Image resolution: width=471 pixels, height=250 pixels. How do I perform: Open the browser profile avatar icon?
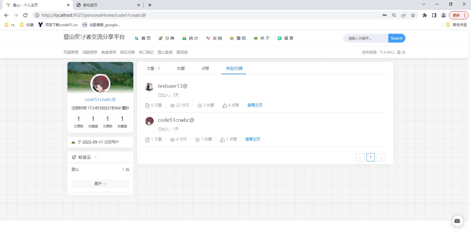[x=444, y=15]
